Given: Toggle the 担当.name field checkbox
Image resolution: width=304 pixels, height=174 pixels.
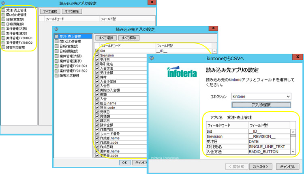Looking at the screenshot, I should [x=97, y=103].
